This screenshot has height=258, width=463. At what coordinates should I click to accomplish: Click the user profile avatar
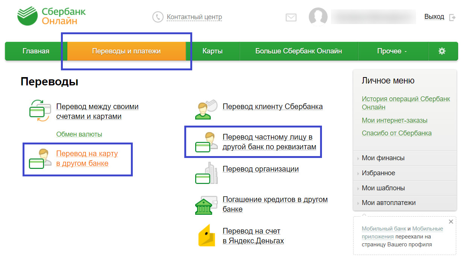(318, 17)
